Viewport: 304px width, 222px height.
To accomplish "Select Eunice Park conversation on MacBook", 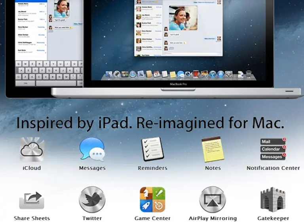I will click(x=149, y=25).
